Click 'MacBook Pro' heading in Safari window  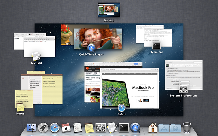click(x=143, y=88)
